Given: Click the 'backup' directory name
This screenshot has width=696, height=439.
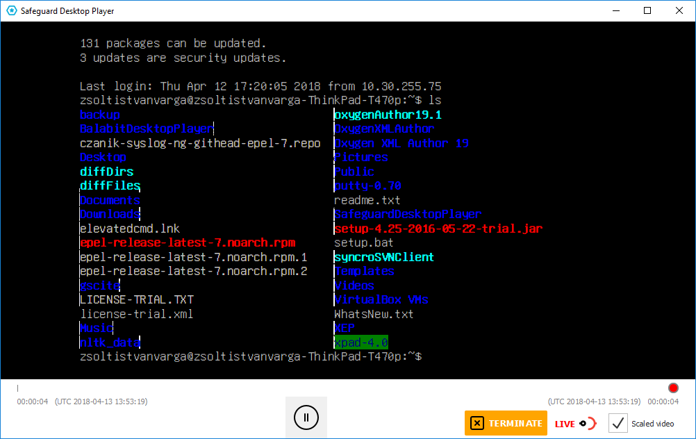Looking at the screenshot, I should [100, 115].
